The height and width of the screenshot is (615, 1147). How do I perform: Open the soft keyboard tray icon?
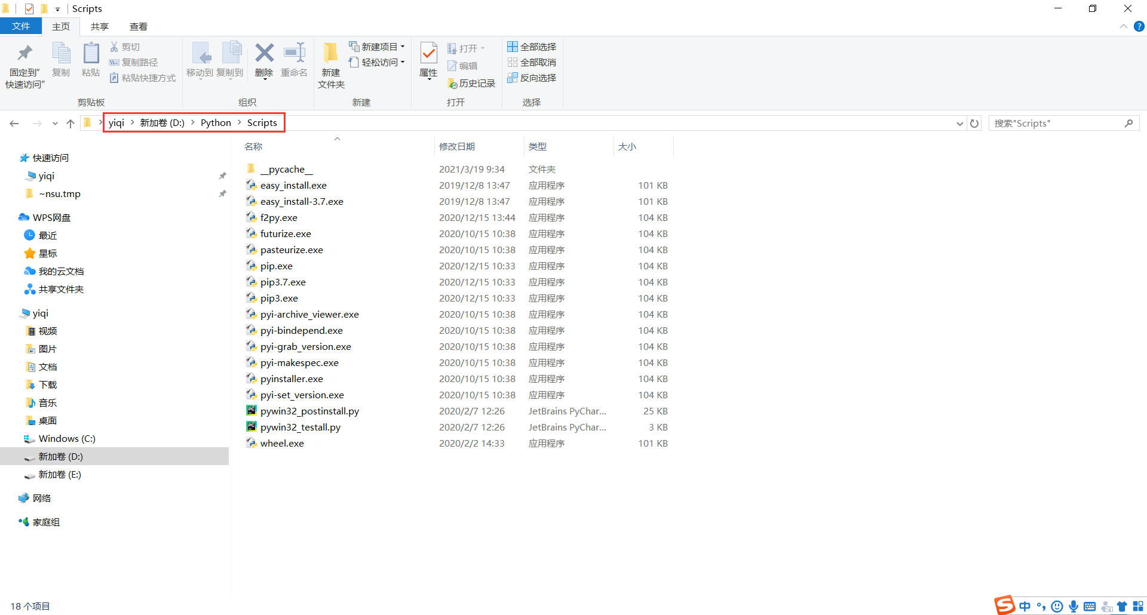(1090, 607)
